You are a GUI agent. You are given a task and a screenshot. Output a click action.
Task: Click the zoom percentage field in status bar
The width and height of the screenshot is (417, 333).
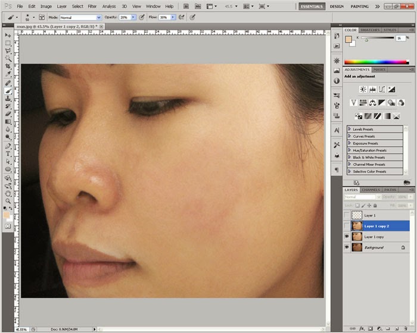click(22, 329)
